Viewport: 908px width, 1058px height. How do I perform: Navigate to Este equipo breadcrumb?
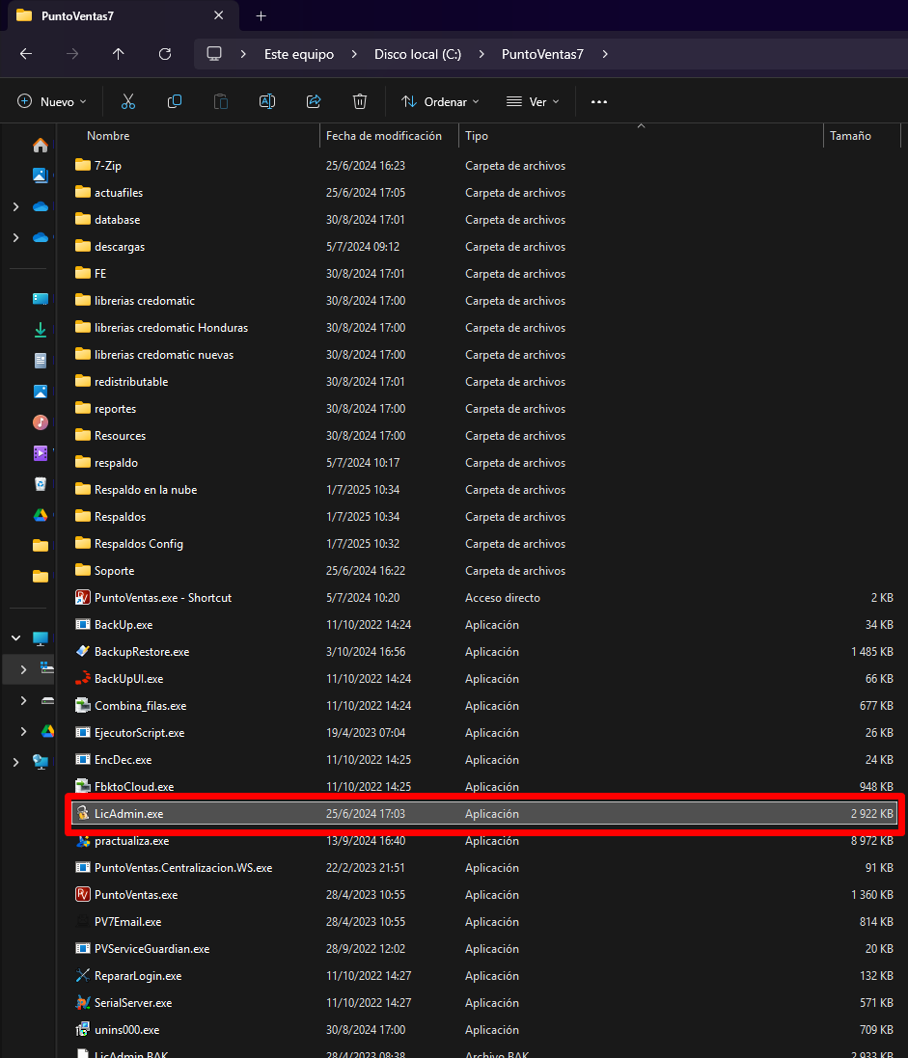[x=299, y=54]
